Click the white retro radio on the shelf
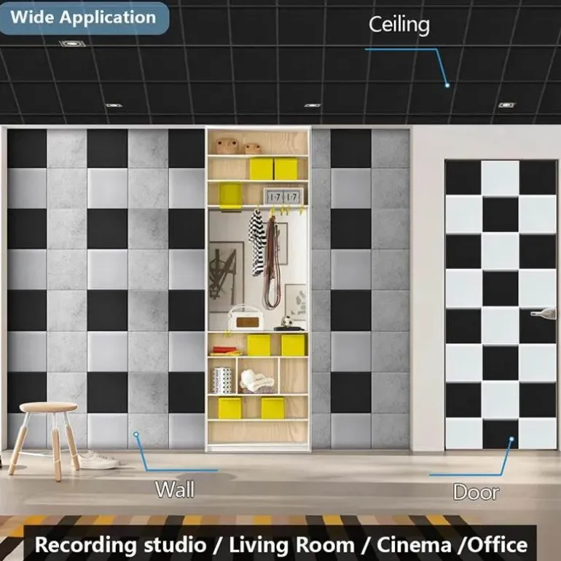Viewport: 561px width, 561px height. (246, 318)
